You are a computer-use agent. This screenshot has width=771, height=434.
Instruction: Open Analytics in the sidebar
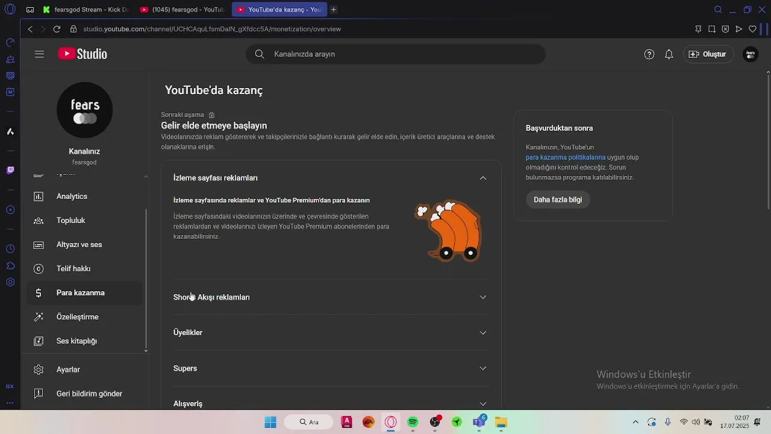click(85, 197)
